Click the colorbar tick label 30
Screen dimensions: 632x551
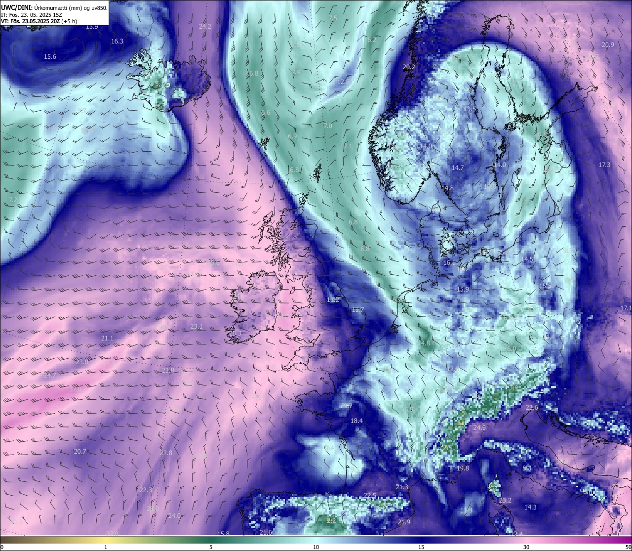pyautogui.click(x=526, y=547)
